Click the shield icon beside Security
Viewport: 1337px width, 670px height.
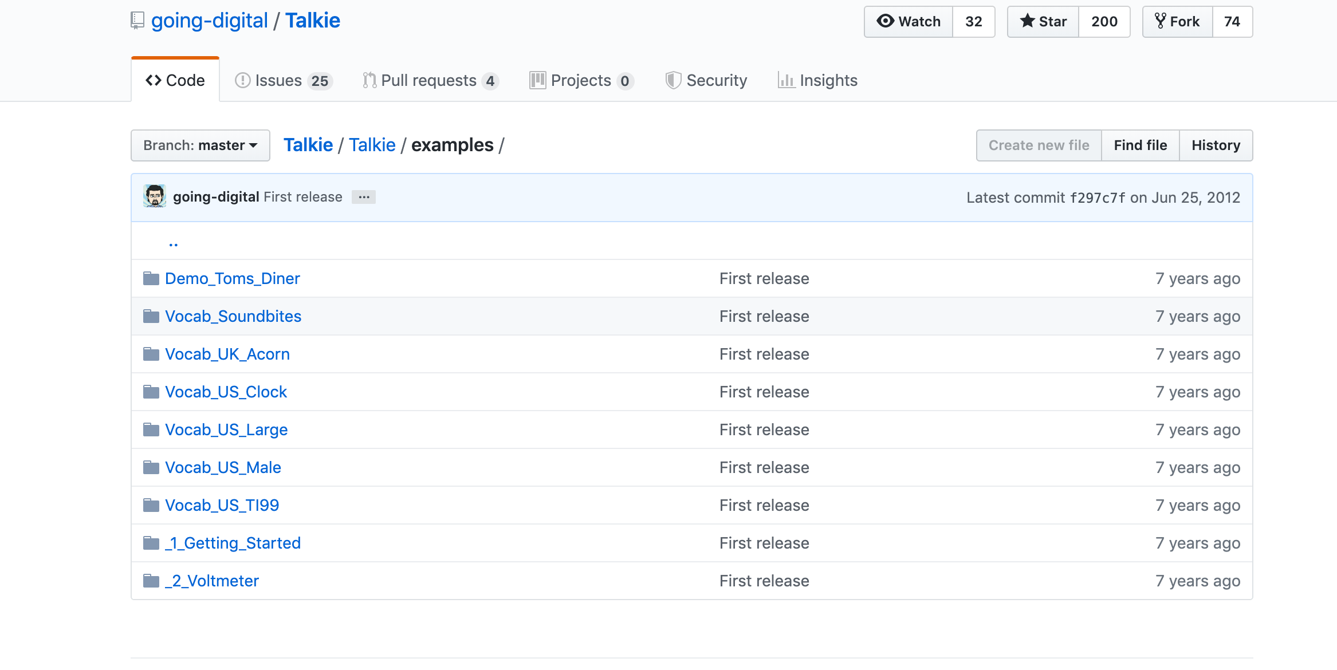coord(674,80)
